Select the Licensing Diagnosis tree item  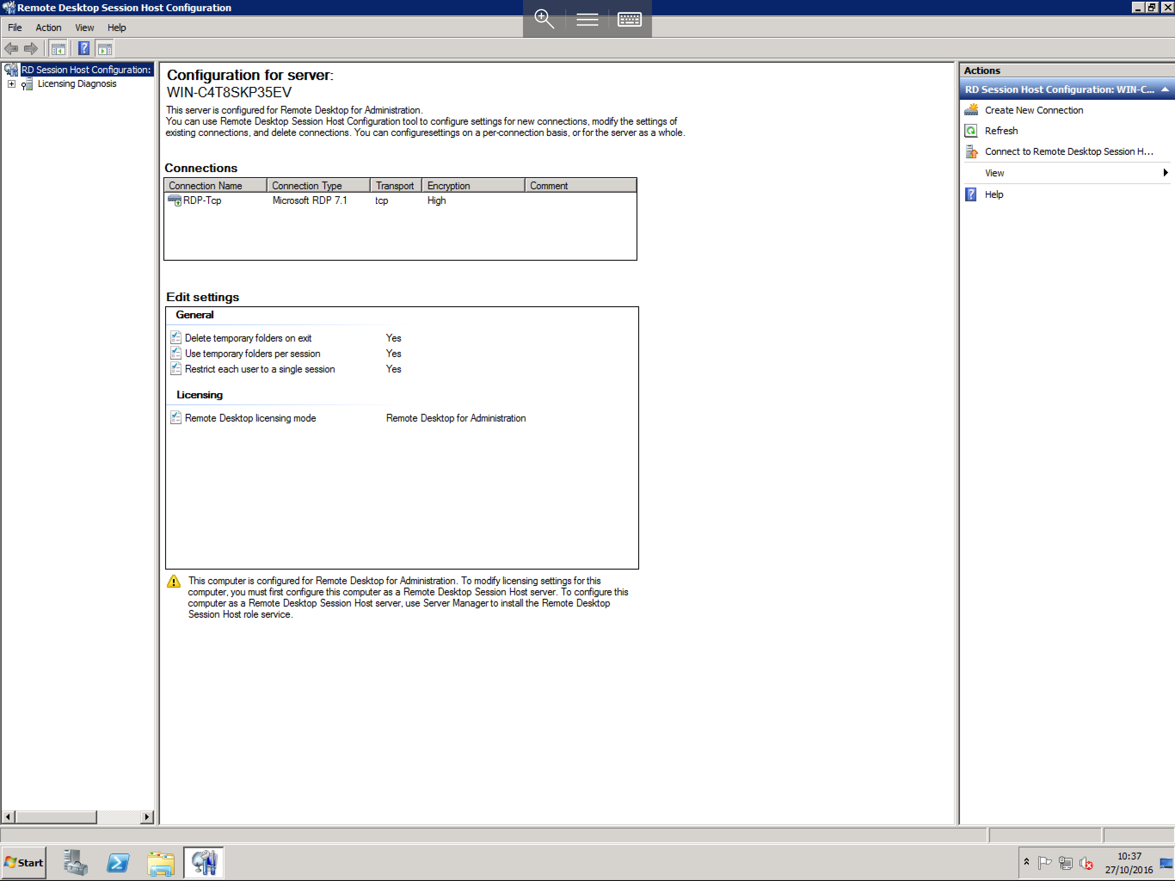click(x=77, y=83)
